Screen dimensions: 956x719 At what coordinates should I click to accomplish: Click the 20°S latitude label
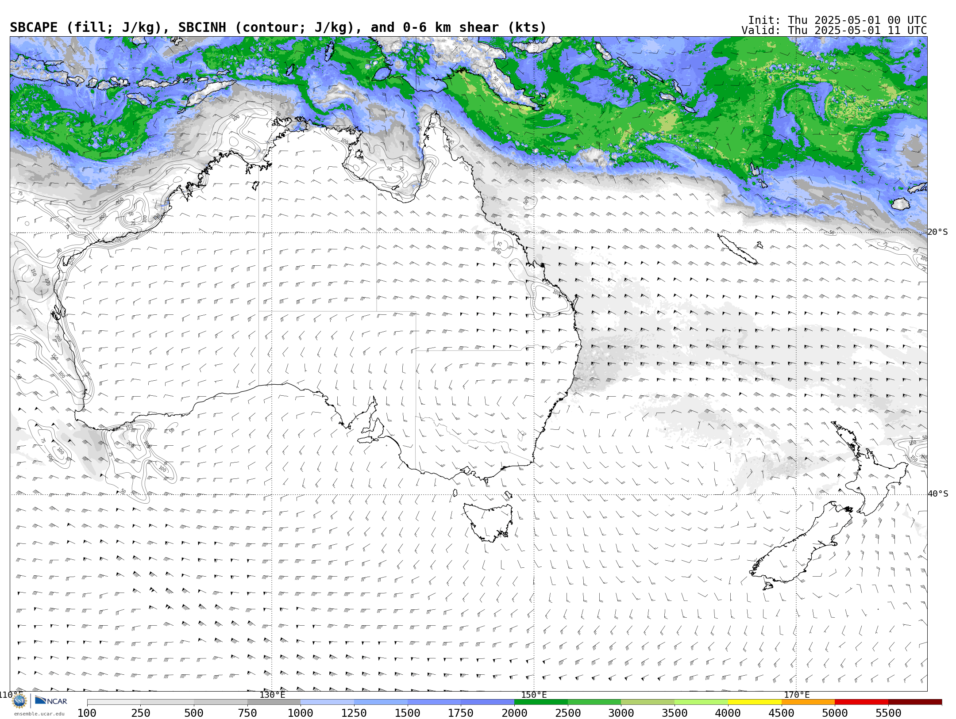click(x=937, y=232)
